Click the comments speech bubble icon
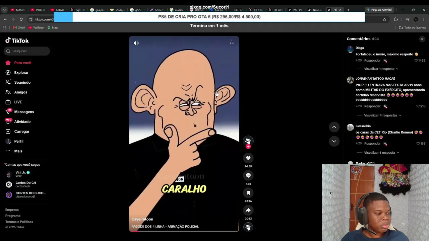This screenshot has width=429, height=241. tap(248, 175)
